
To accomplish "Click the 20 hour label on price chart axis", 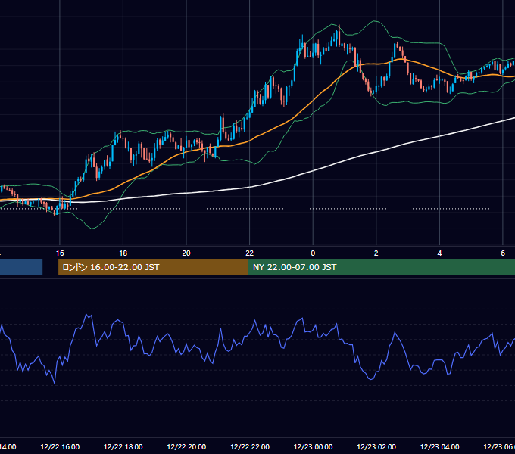I will click(186, 253).
